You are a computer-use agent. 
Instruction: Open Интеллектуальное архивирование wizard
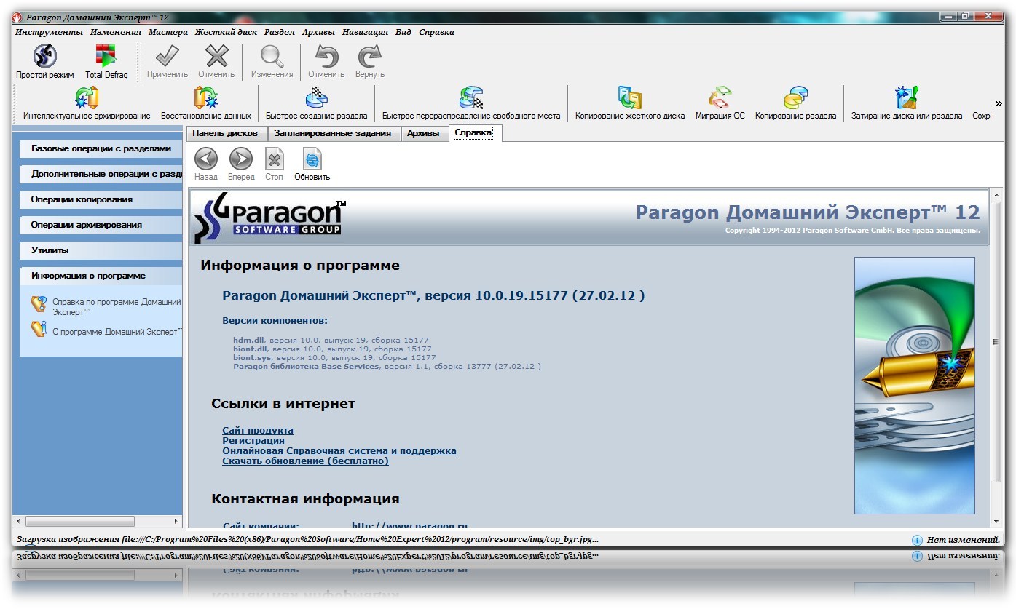click(87, 103)
